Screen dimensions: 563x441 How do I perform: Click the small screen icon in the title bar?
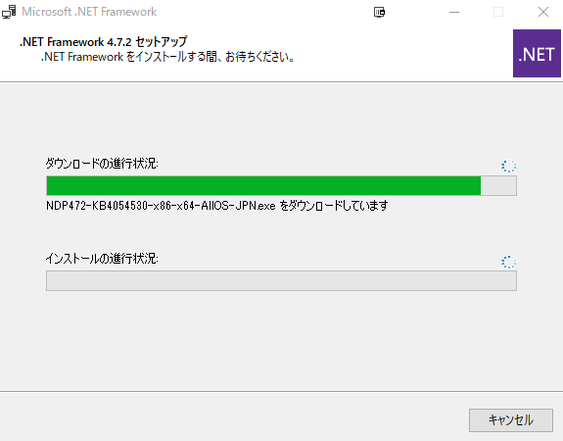click(379, 12)
